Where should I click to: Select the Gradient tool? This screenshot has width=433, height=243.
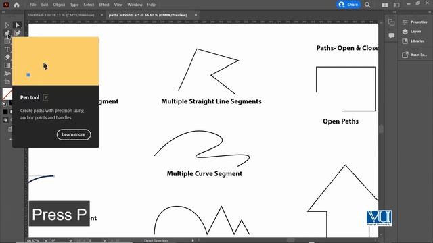[x=7, y=65]
